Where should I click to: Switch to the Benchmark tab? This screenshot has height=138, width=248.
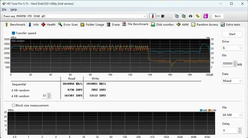point(15,25)
